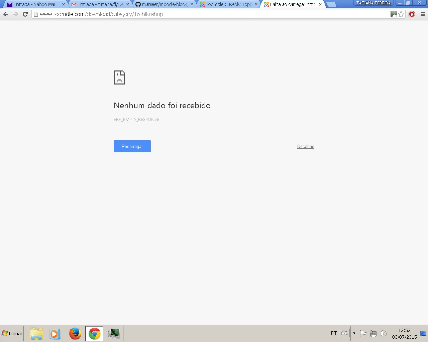Close the Falha ao carregar tab
This screenshot has width=428, height=342.
pyautogui.click(x=320, y=4)
